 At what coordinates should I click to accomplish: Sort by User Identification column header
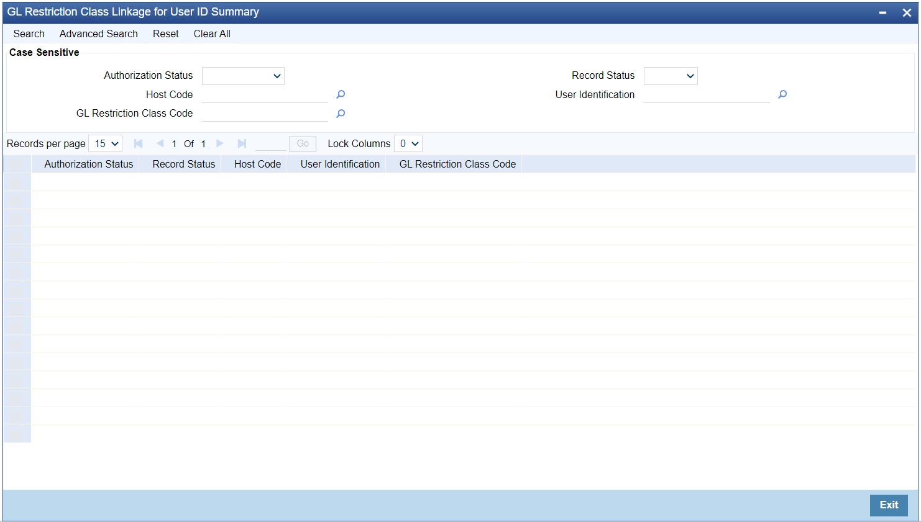(340, 164)
